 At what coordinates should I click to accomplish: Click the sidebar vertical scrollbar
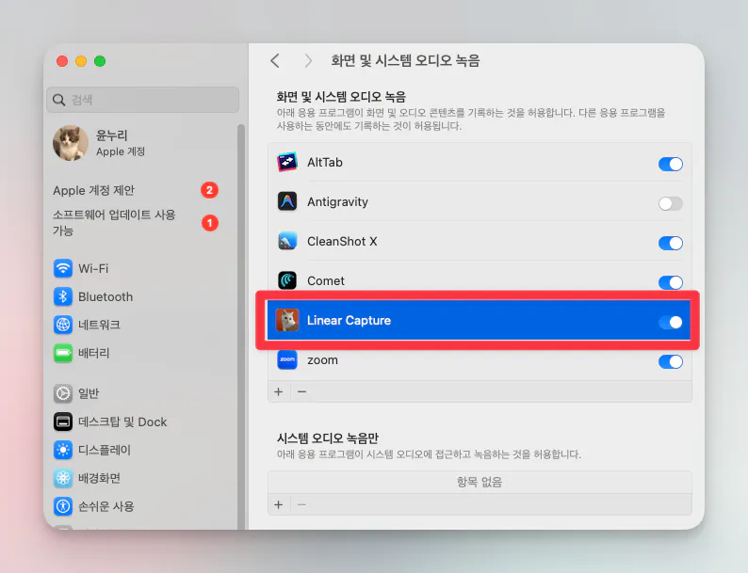click(x=241, y=326)
